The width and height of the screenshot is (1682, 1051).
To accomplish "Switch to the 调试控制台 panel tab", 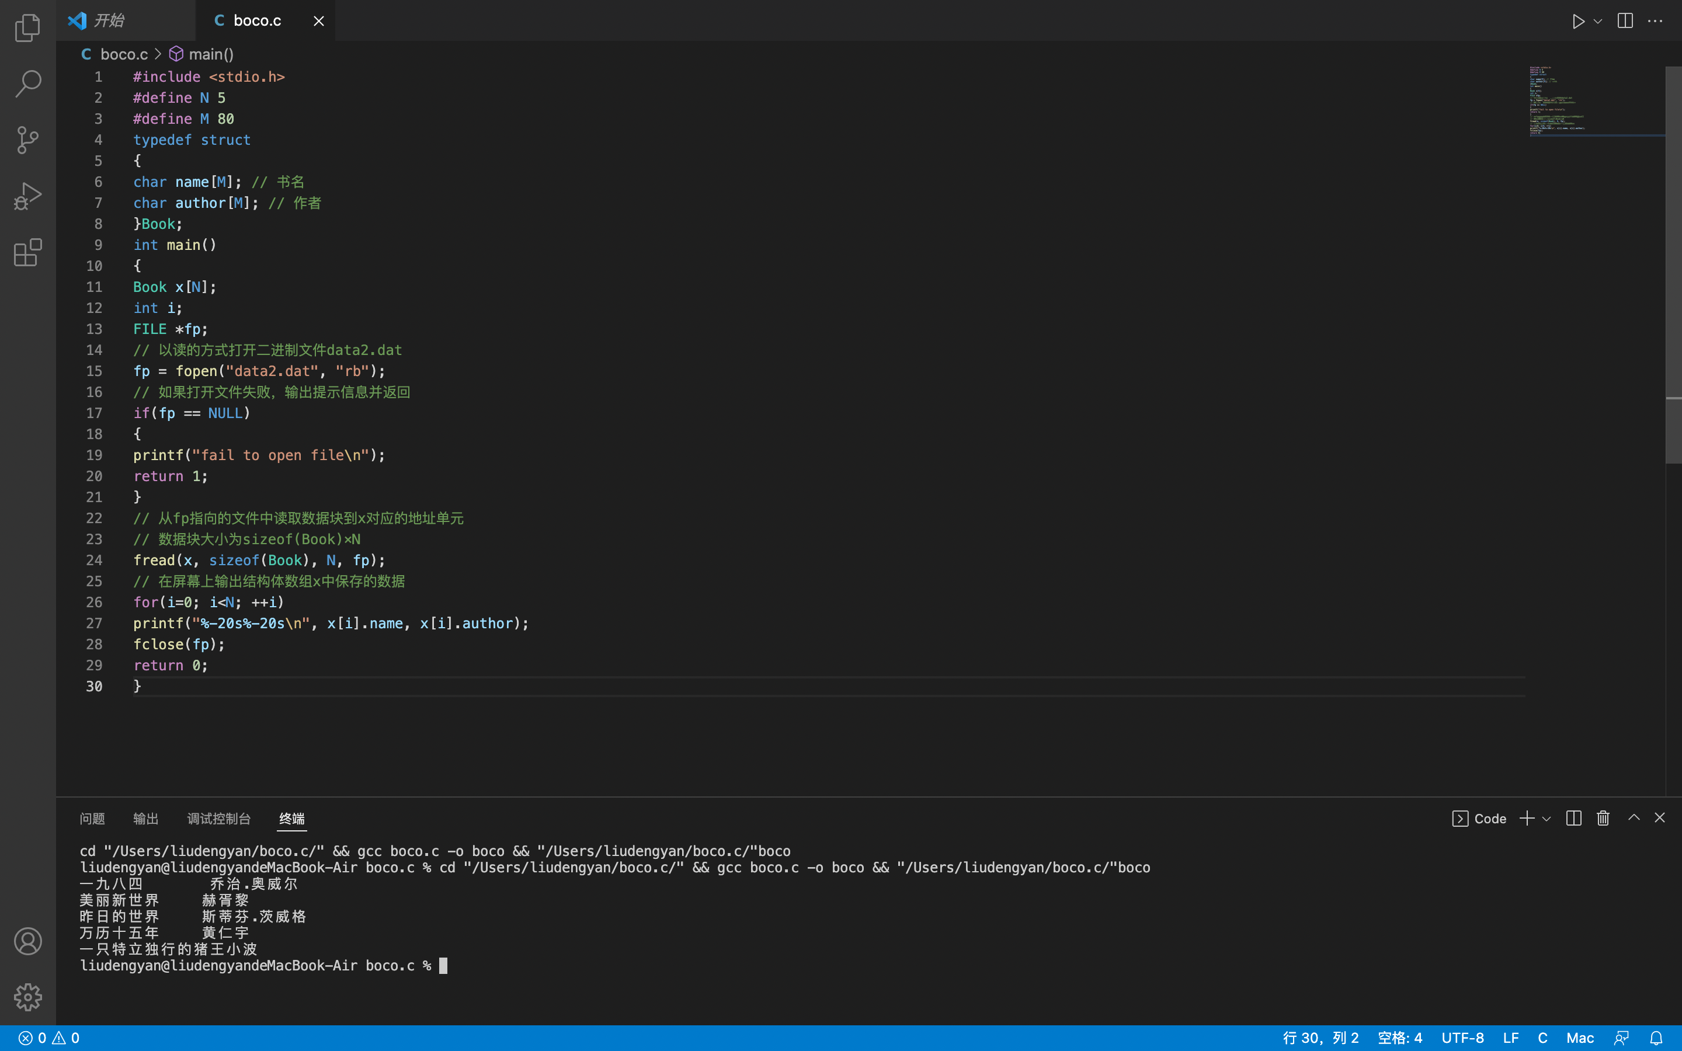I will click(x=218, y=819).
